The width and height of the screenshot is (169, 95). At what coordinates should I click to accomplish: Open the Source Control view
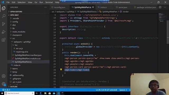[x=3, y=24]
